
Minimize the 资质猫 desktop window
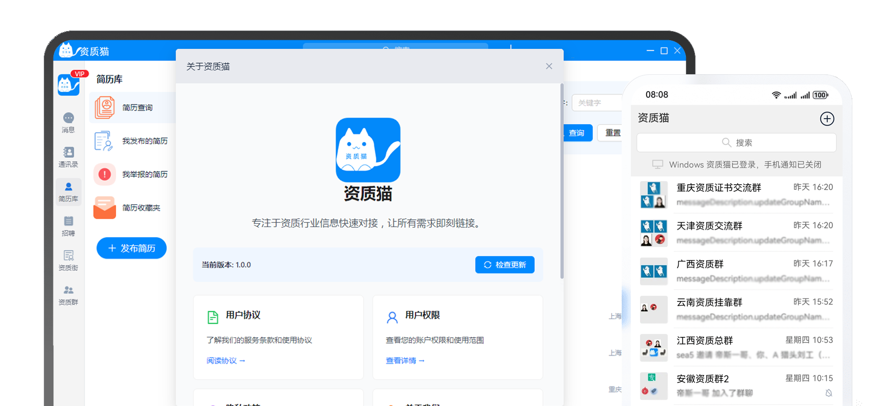pyautogui.click(x=650, y=51)
